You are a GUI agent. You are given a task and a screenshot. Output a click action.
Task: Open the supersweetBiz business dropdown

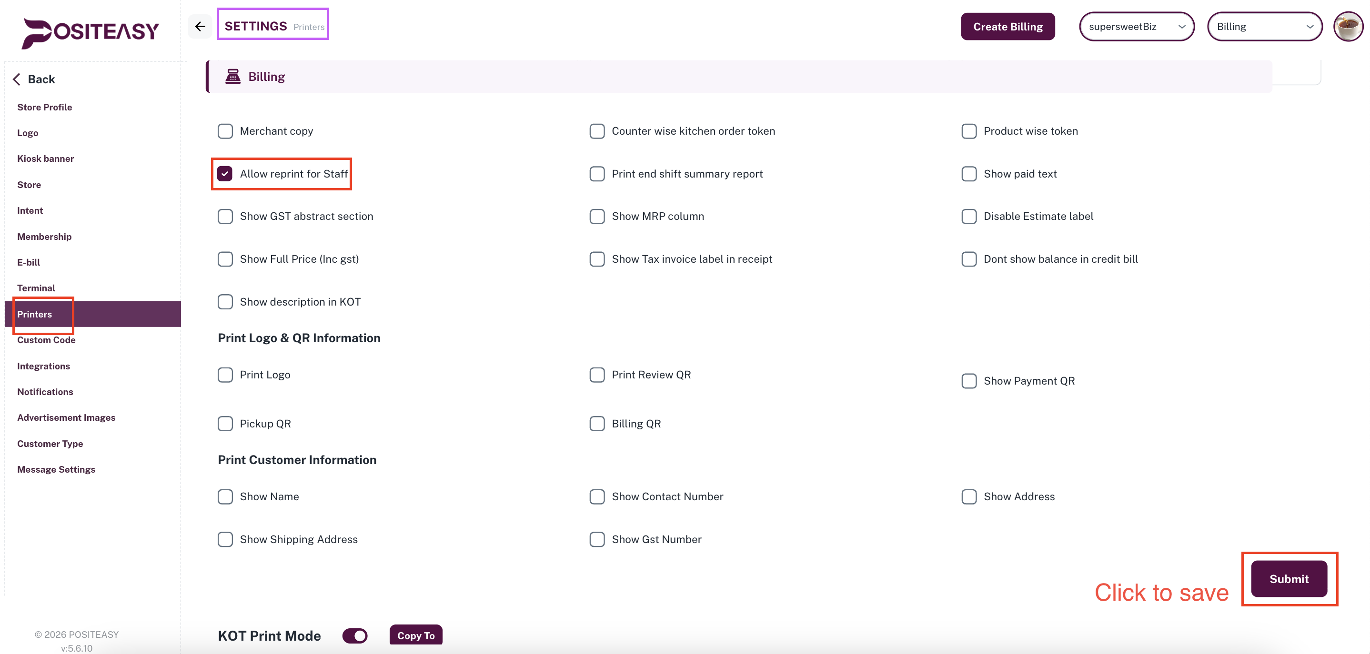(1137, 26)
